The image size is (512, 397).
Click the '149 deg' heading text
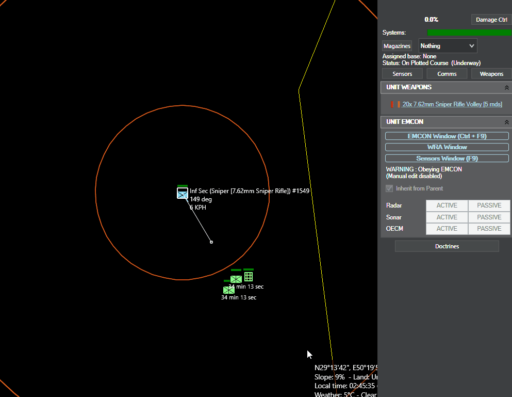pyautogui.click(x=201, y=199)
